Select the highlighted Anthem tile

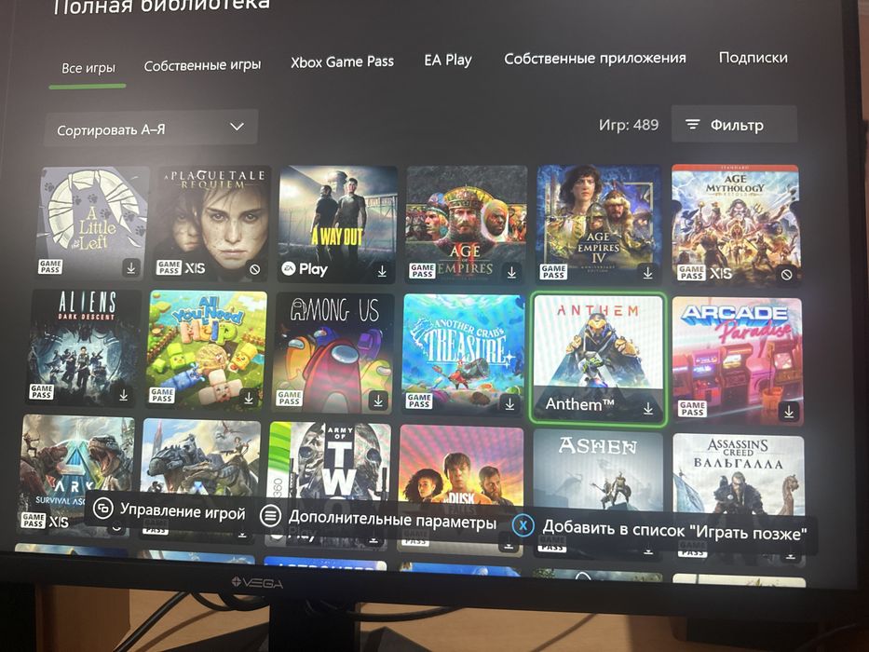[x=598, y=359]
